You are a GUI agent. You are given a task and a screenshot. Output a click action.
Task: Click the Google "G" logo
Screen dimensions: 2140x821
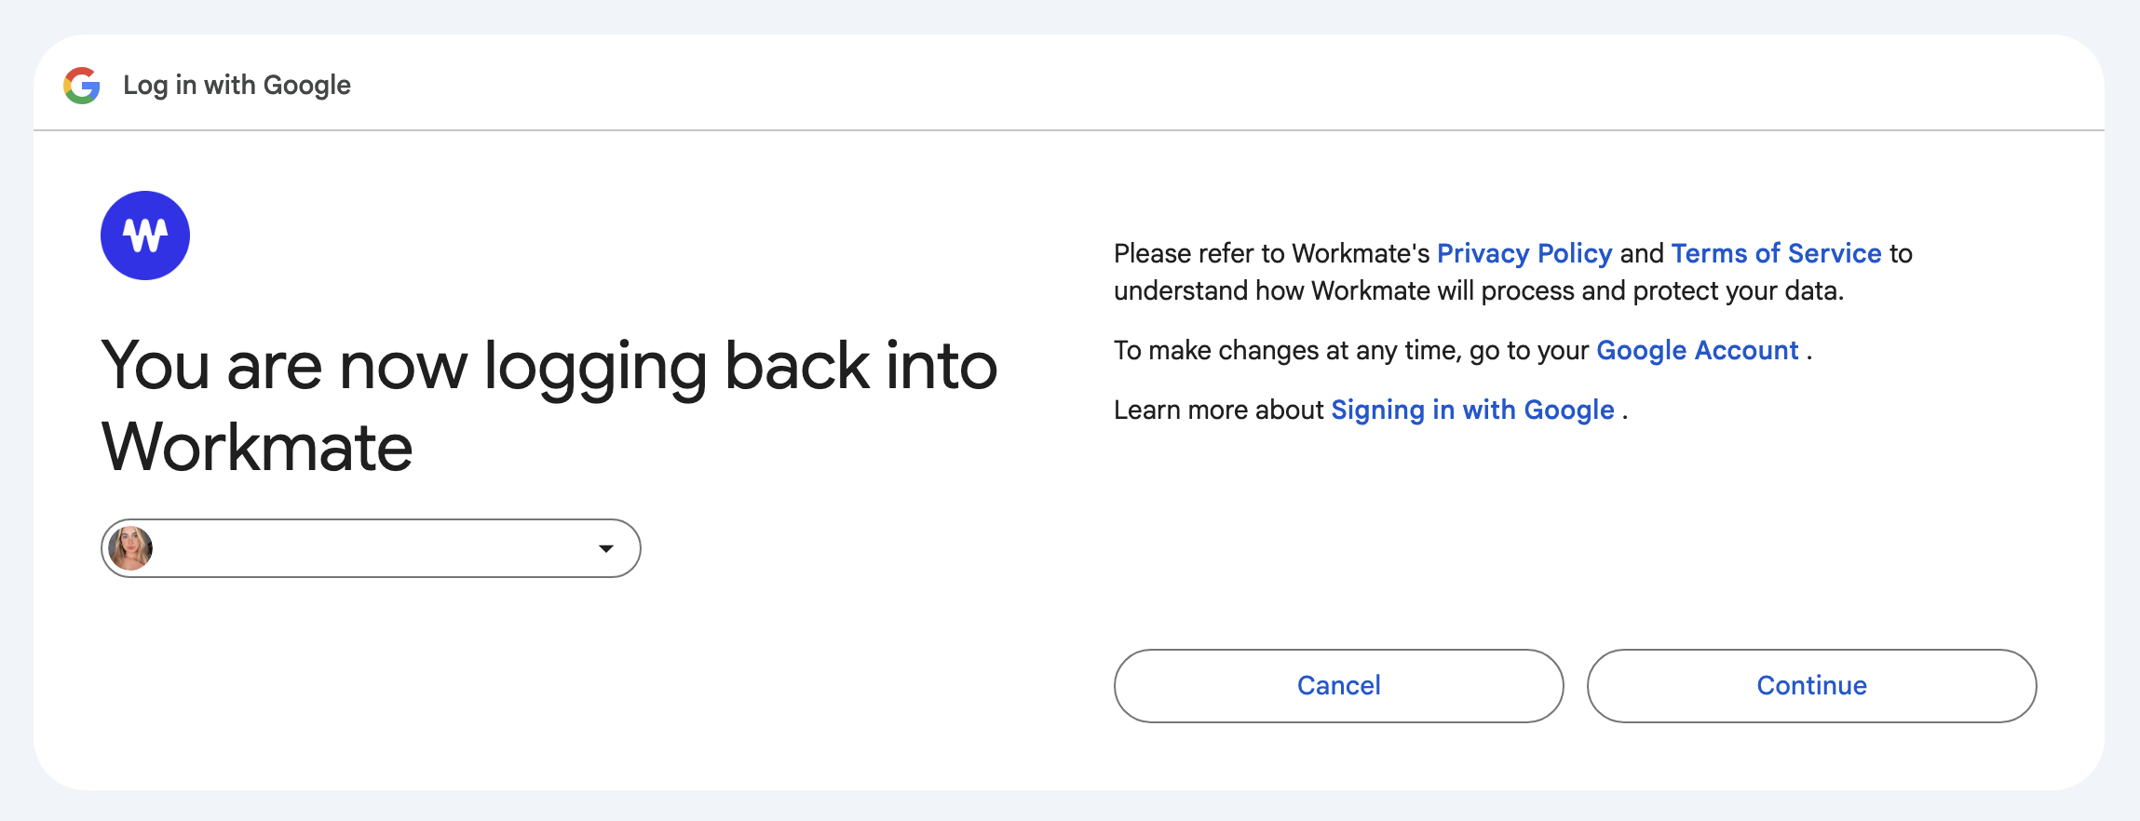click(82, 86)
